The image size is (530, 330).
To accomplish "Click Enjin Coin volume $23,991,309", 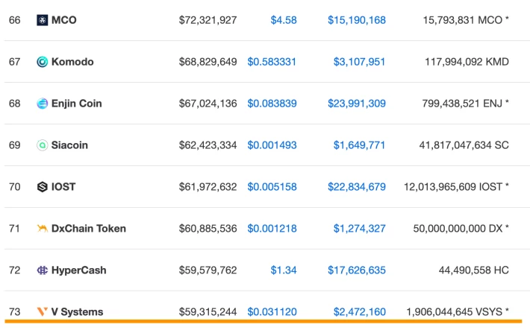I will (357, 104).
